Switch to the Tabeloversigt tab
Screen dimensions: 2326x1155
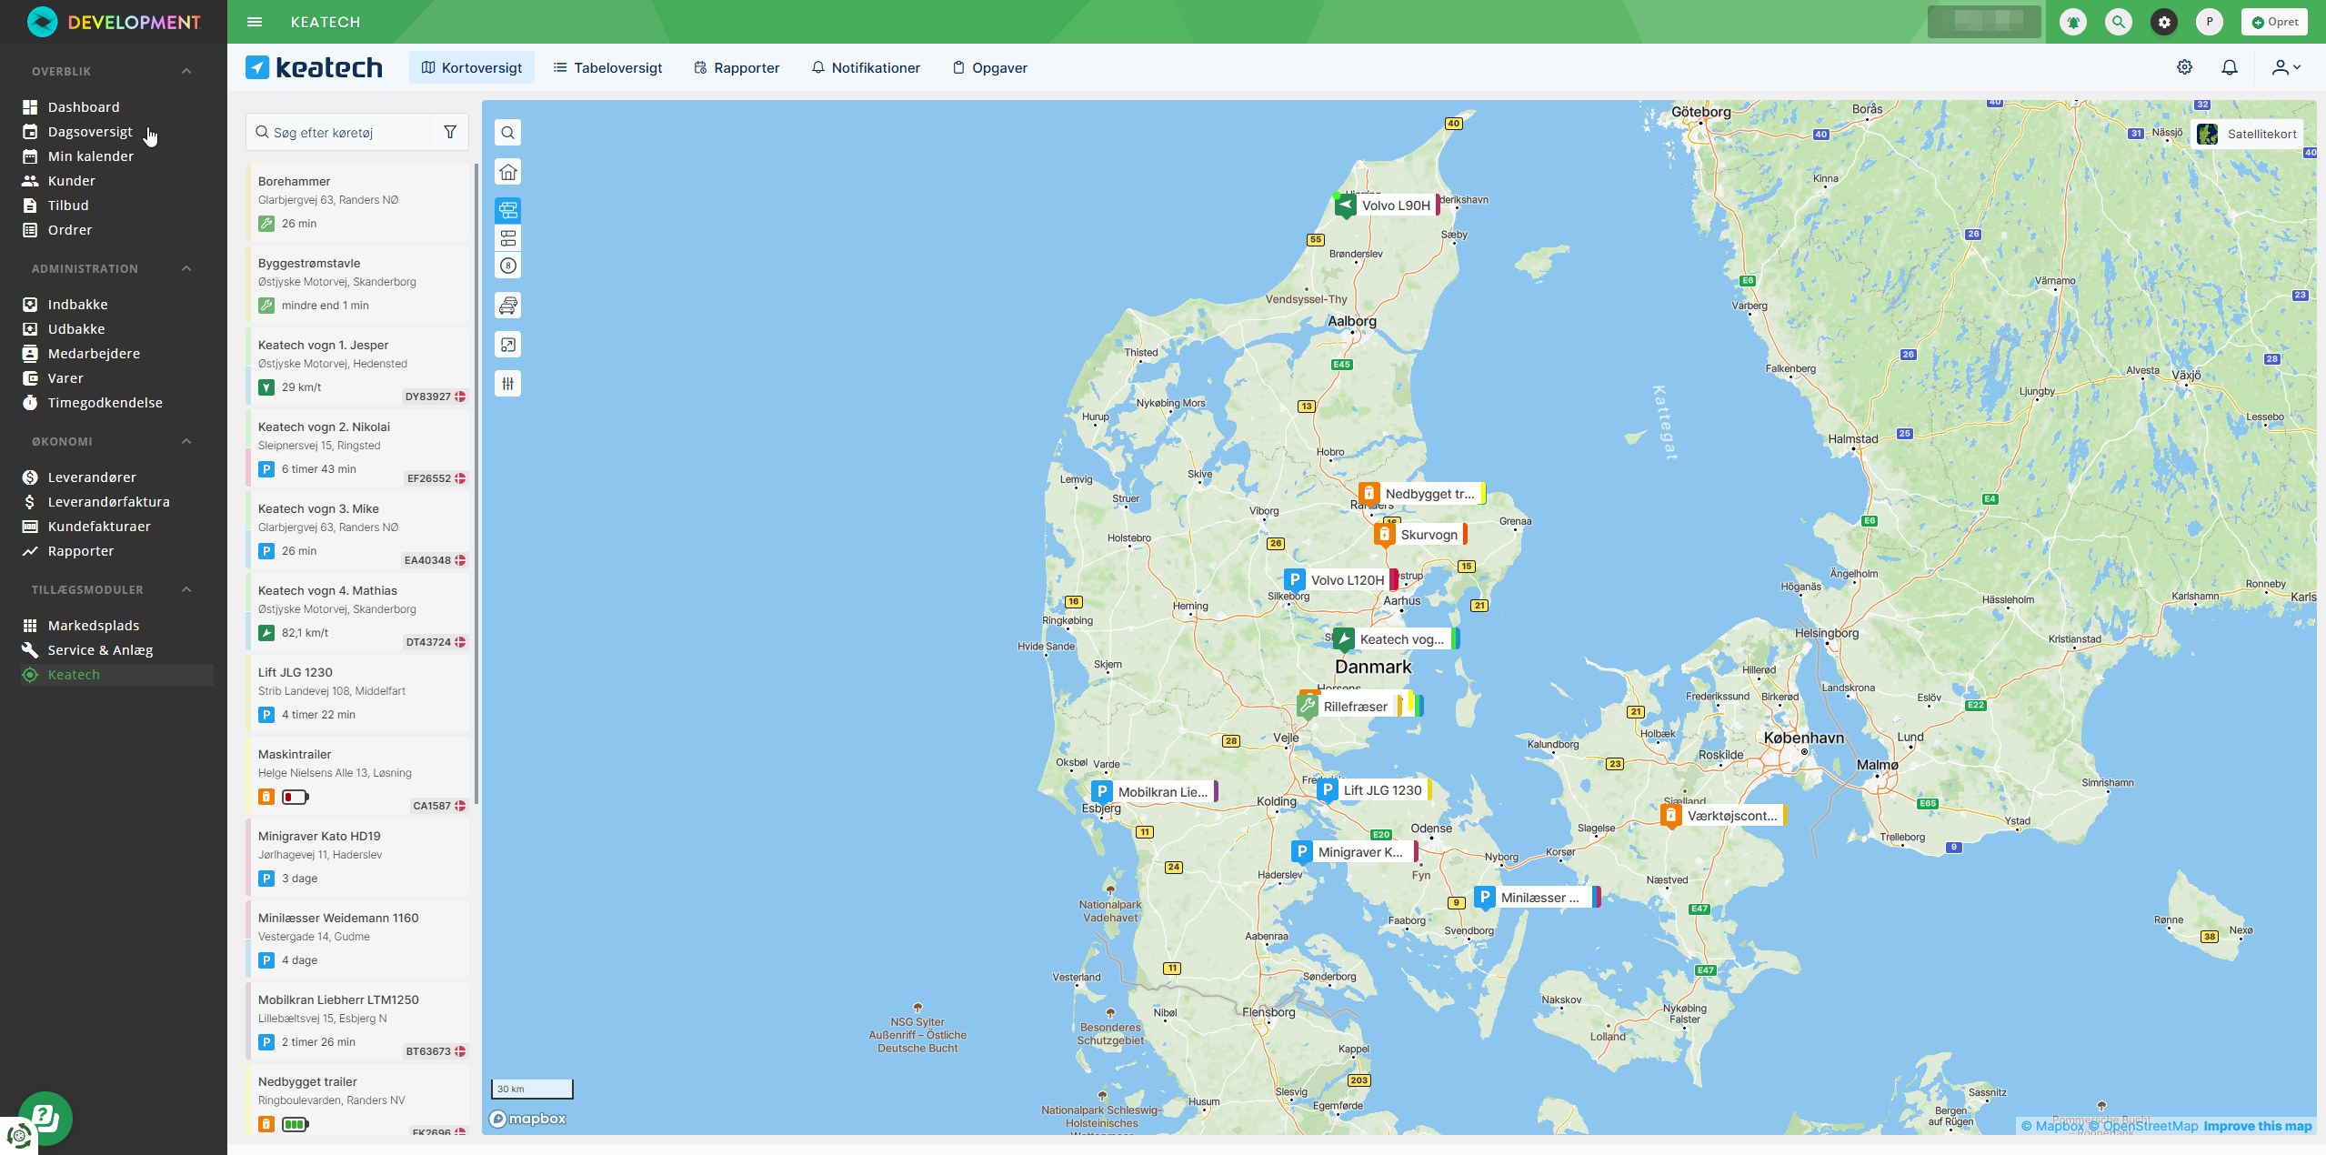click(x=607, y=68)
